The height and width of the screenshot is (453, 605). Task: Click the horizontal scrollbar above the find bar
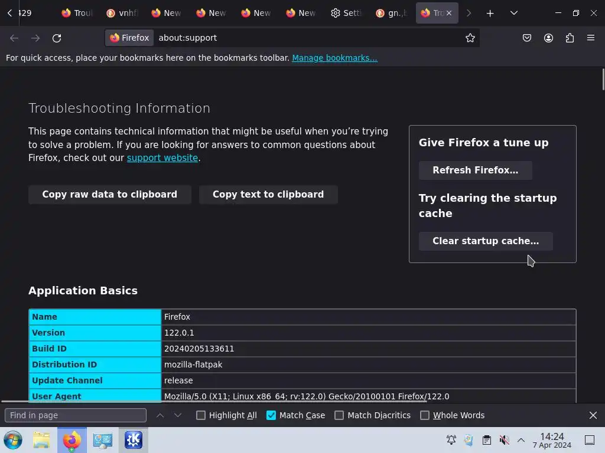click(x=214, y=401)
